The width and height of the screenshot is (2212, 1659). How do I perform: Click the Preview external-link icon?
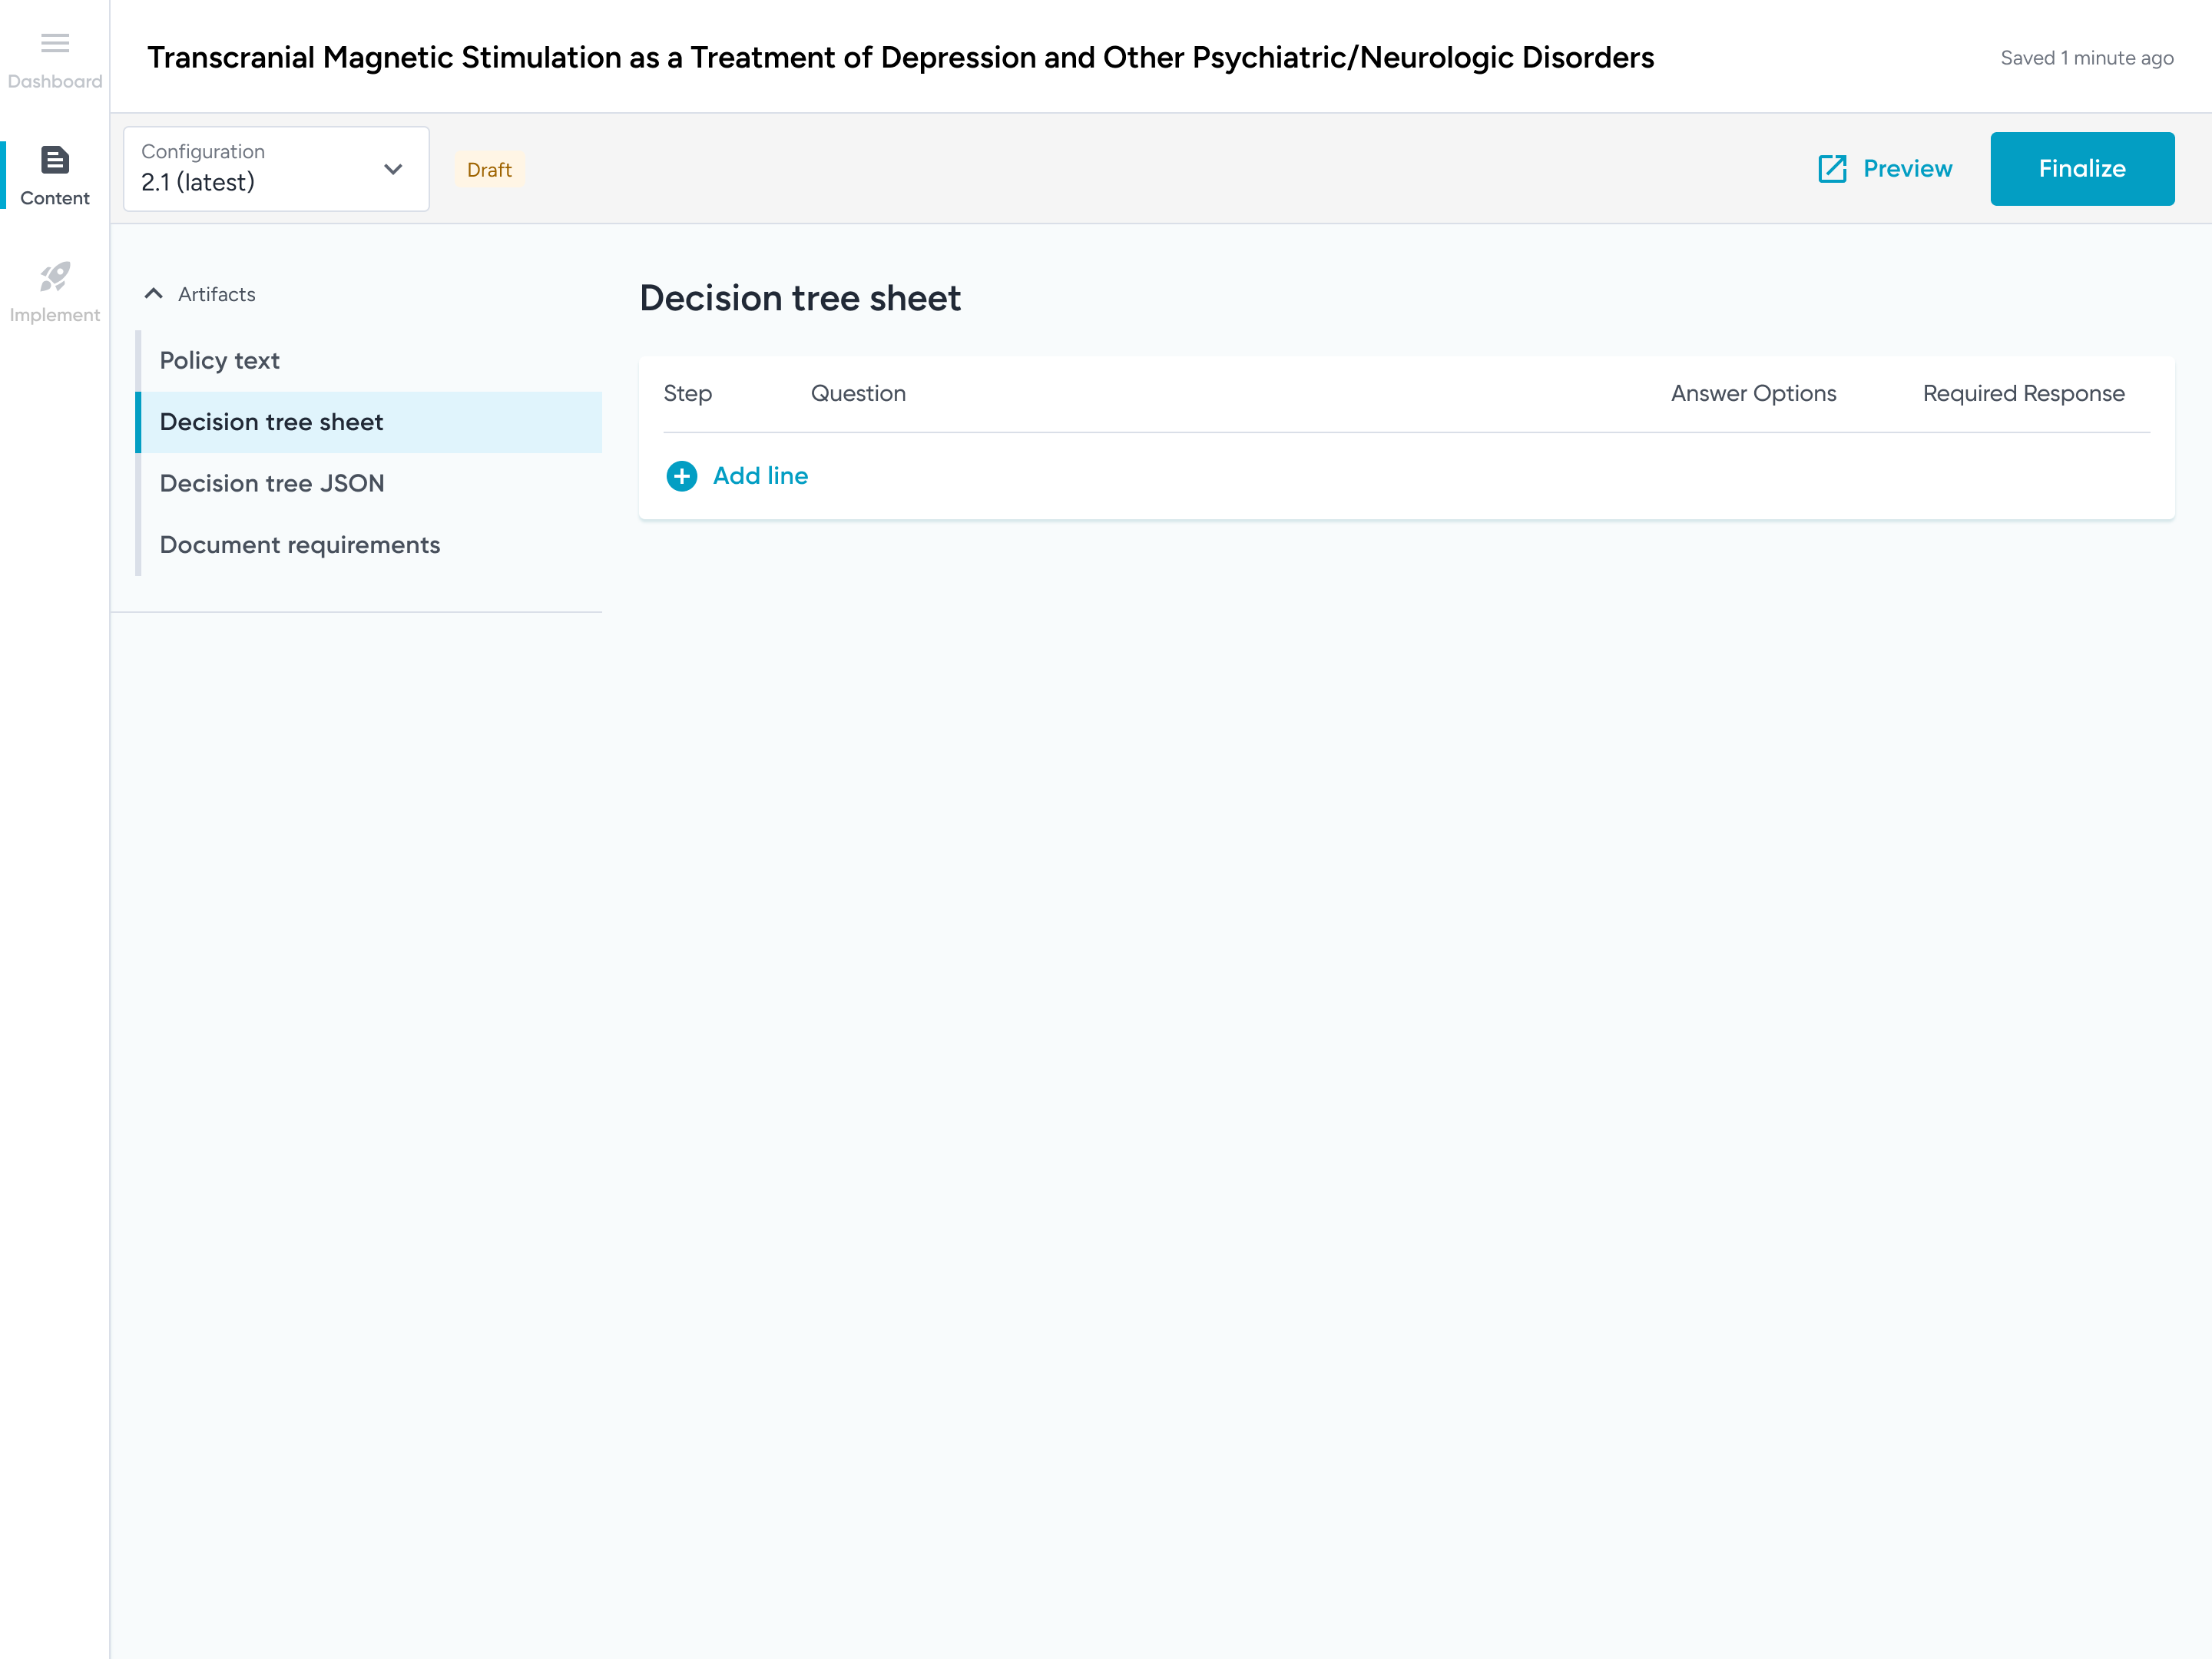1832,169
